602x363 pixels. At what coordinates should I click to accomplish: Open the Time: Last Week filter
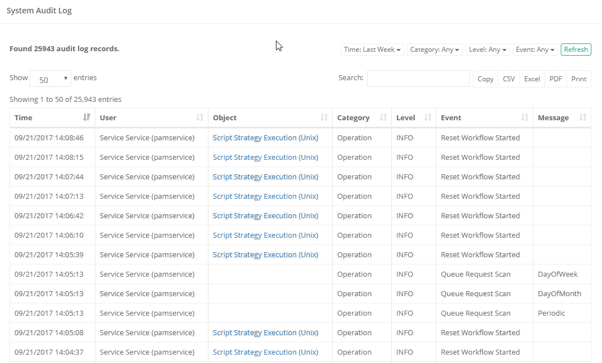click(x=372, y=50)
